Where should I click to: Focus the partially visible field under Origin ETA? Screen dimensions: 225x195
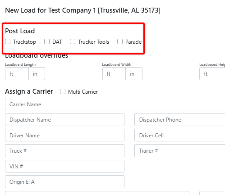[x=97, y=193]
